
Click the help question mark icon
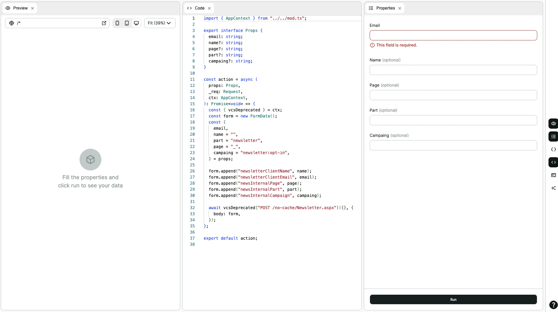click(x=553, y=305)
